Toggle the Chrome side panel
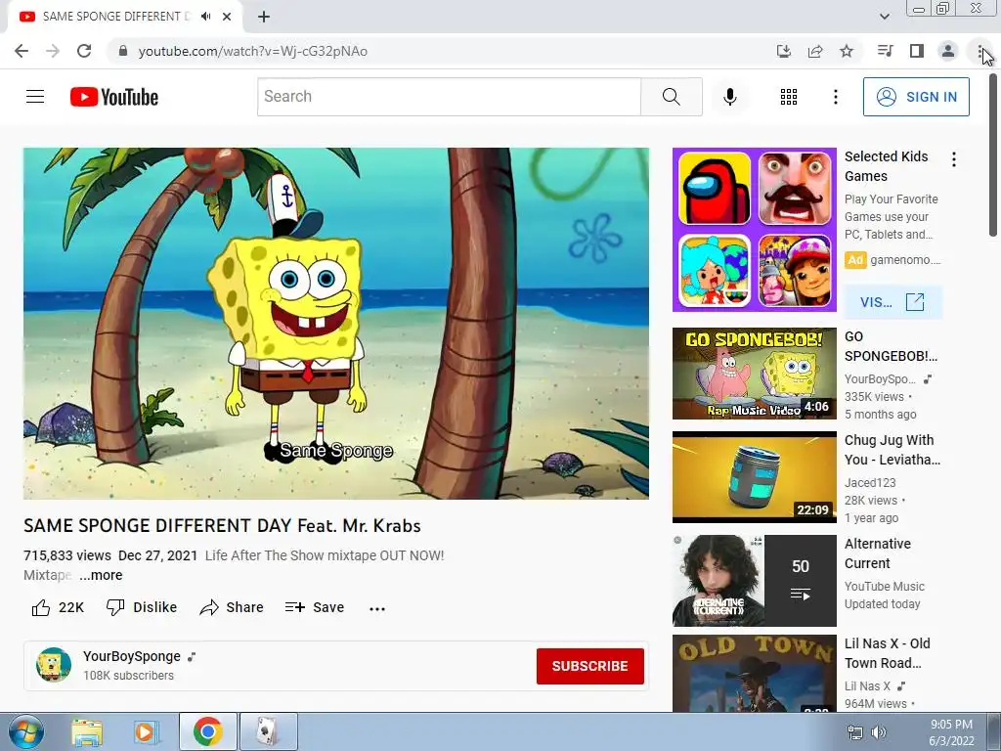This screenshot has height=751, width=1001. pyautogui.click(x=917, y=51)
